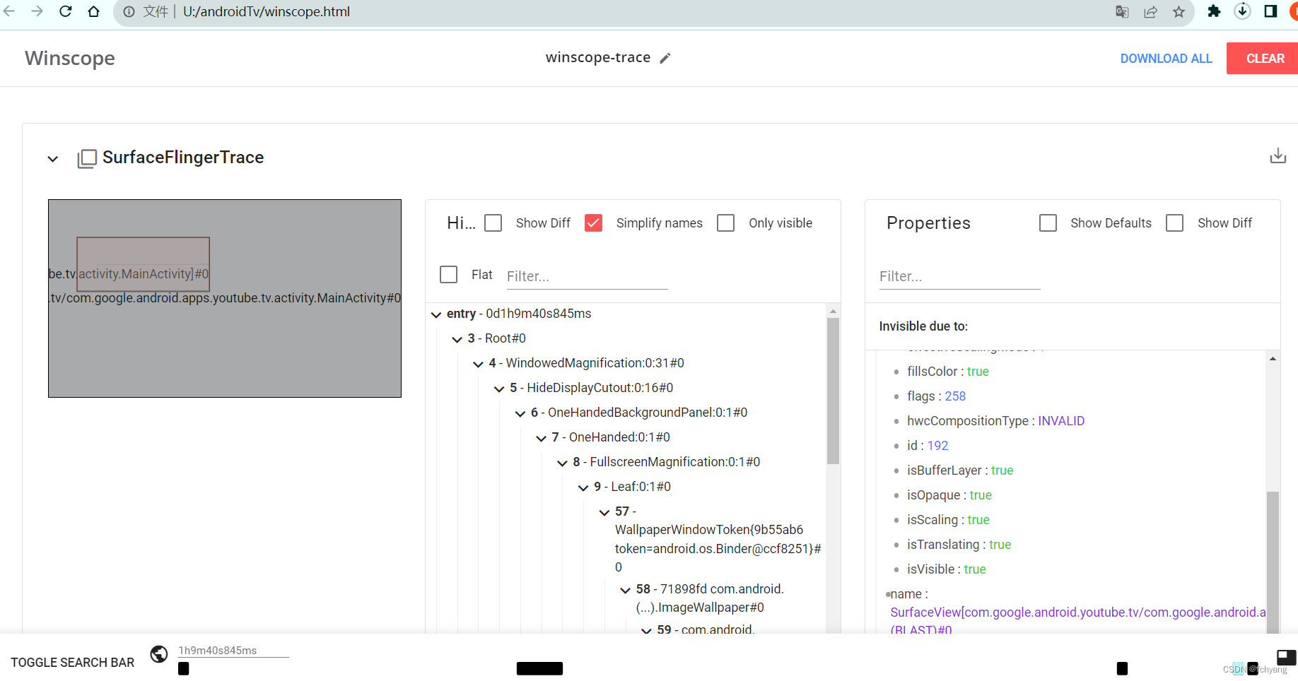Image resolution: width=1298 pixels, height=681 pixels.
Task: Click the DOWNLOAD ALL link
Action: pyautogui.click(x=1166, y=58)
